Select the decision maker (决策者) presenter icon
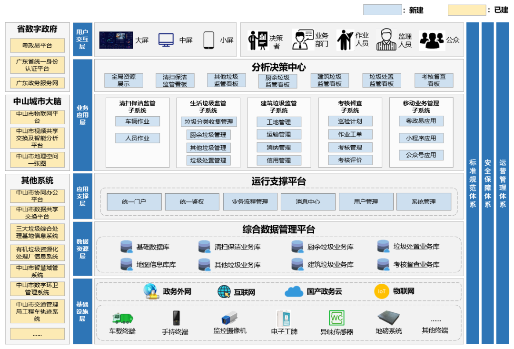The image size is (514, 349). 258,40
